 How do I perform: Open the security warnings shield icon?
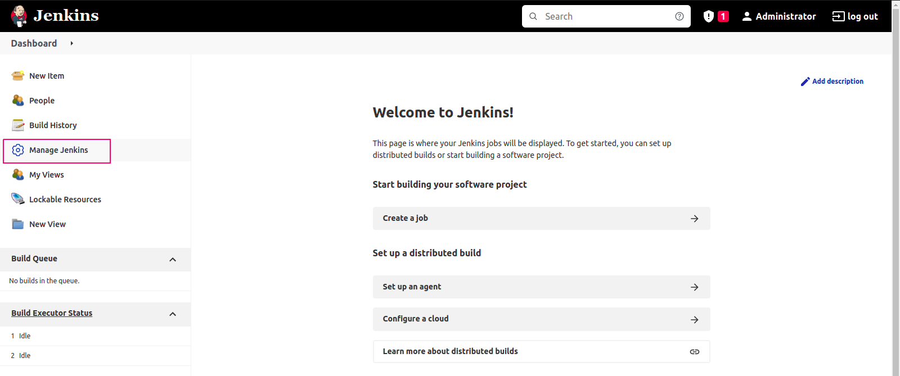[x=709, y=16]
